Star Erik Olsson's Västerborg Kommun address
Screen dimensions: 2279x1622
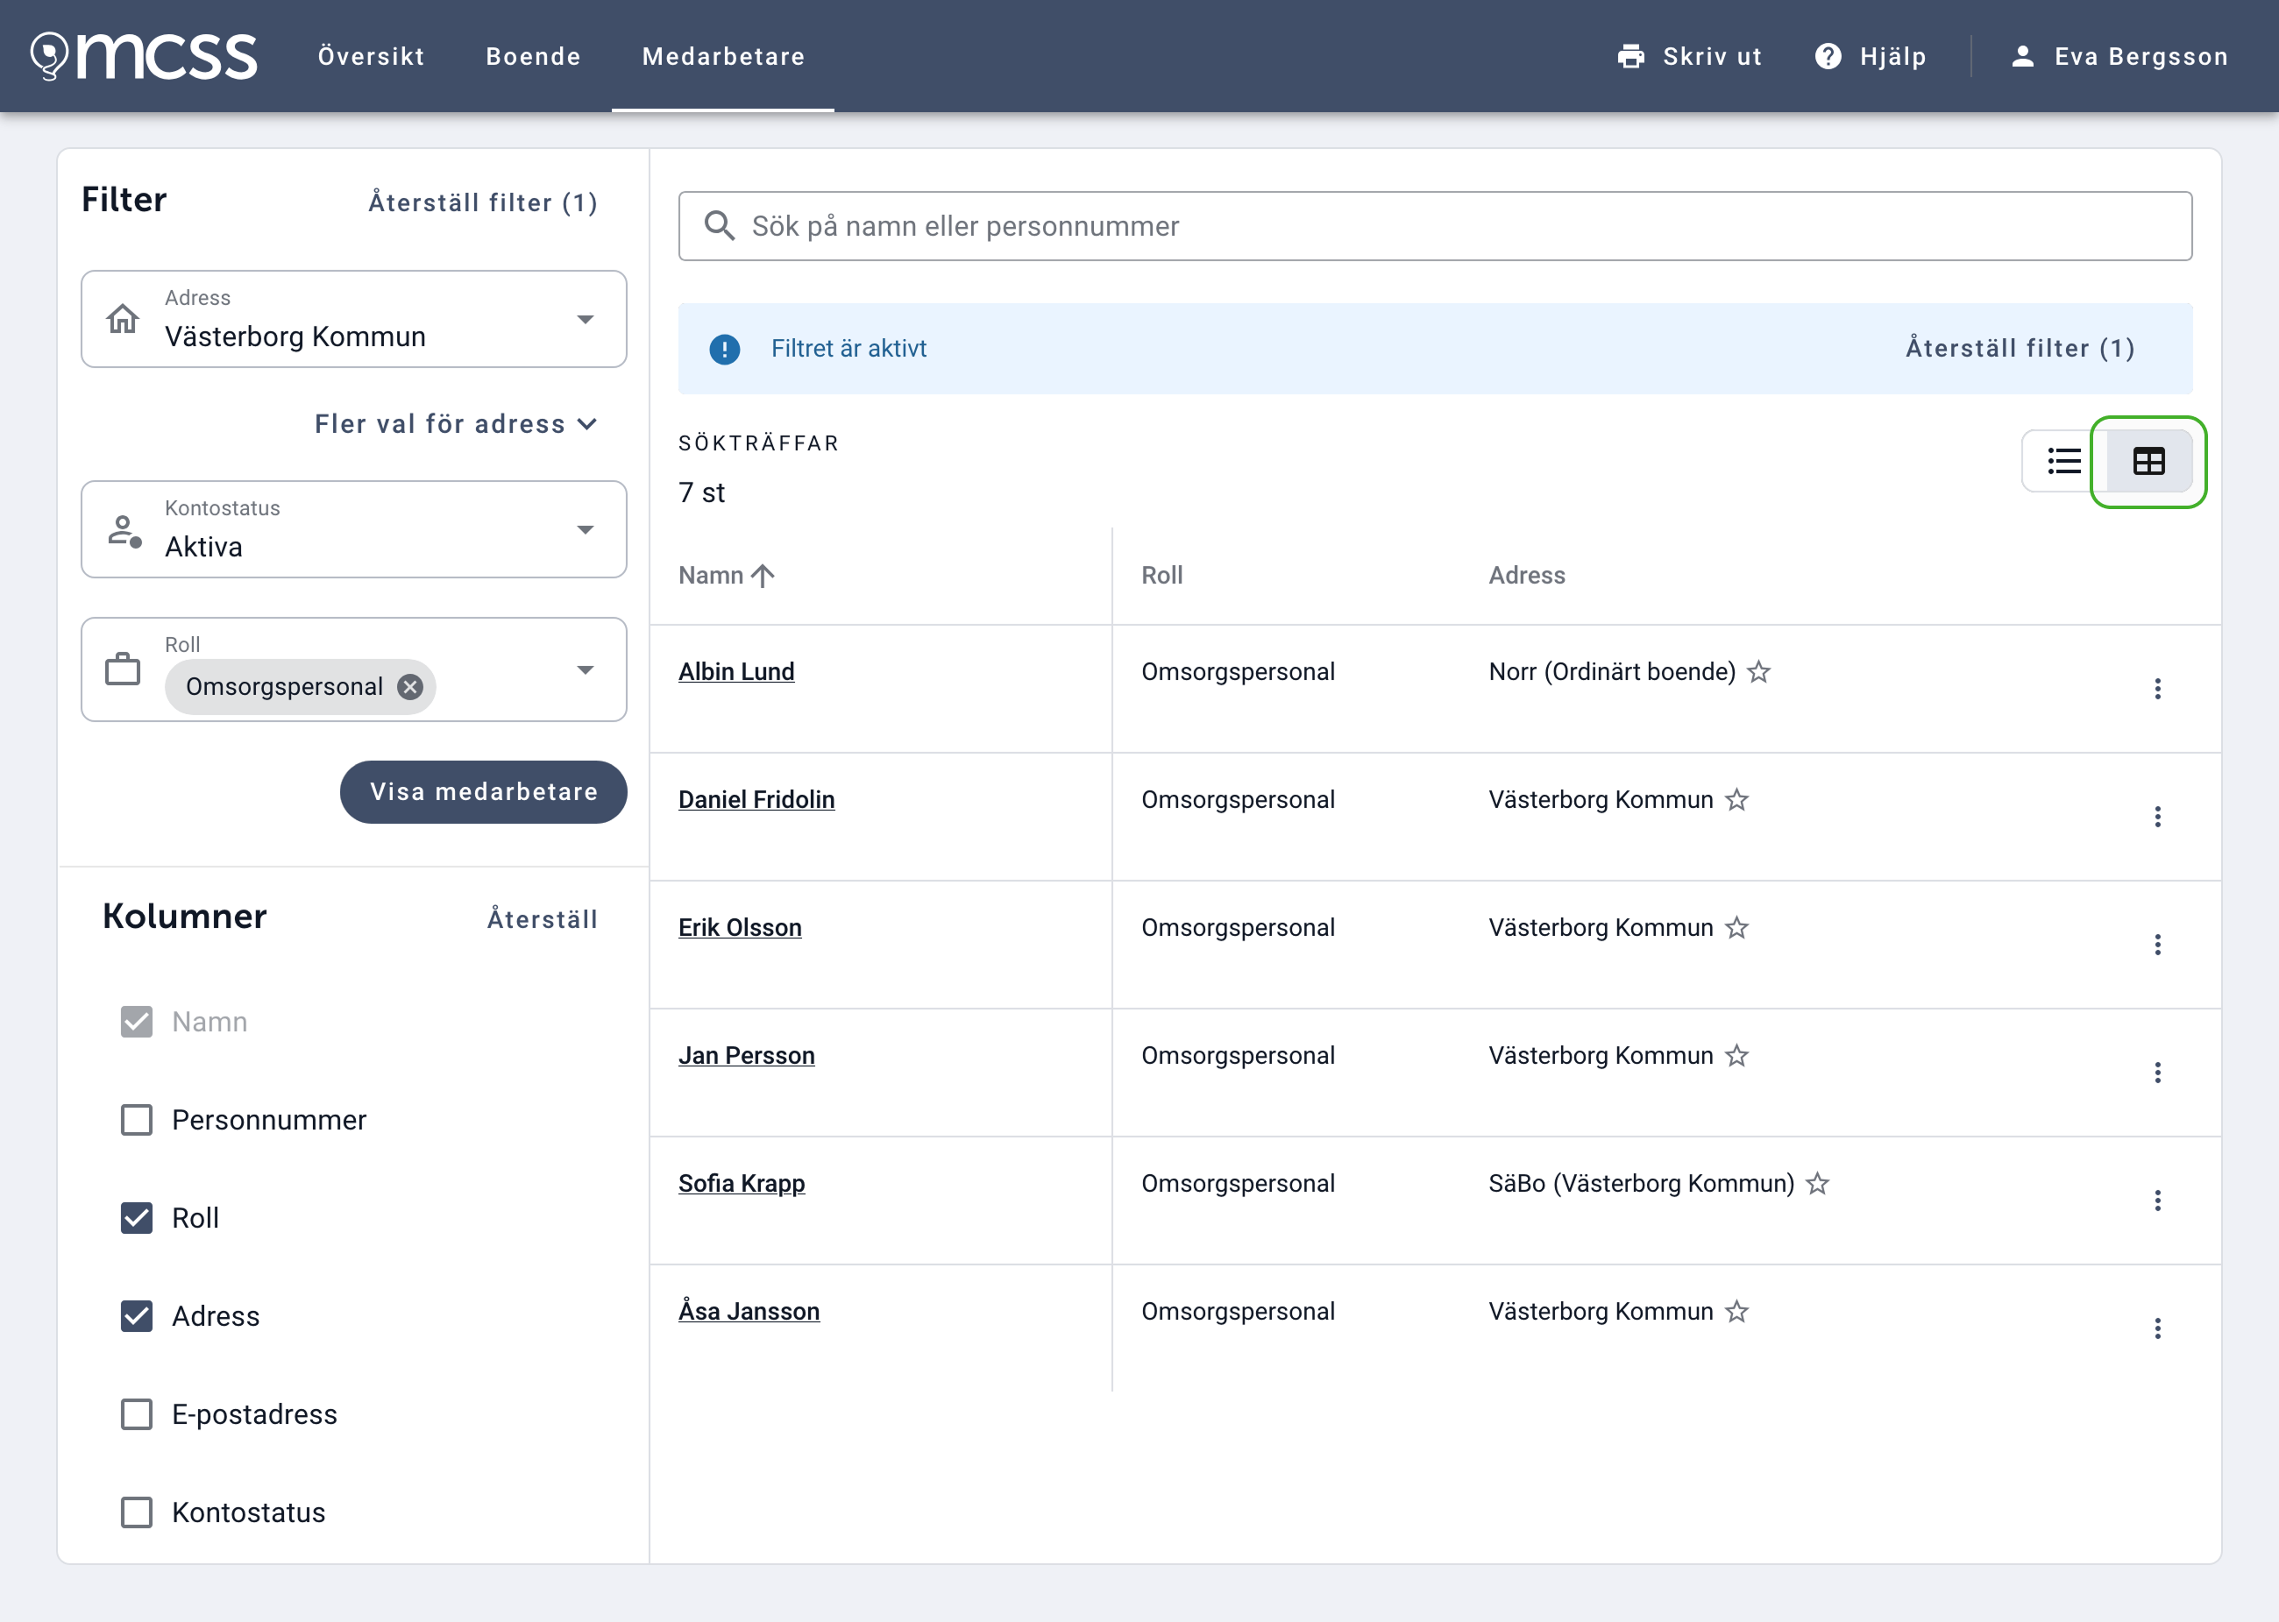click(x=1736, y=928)
